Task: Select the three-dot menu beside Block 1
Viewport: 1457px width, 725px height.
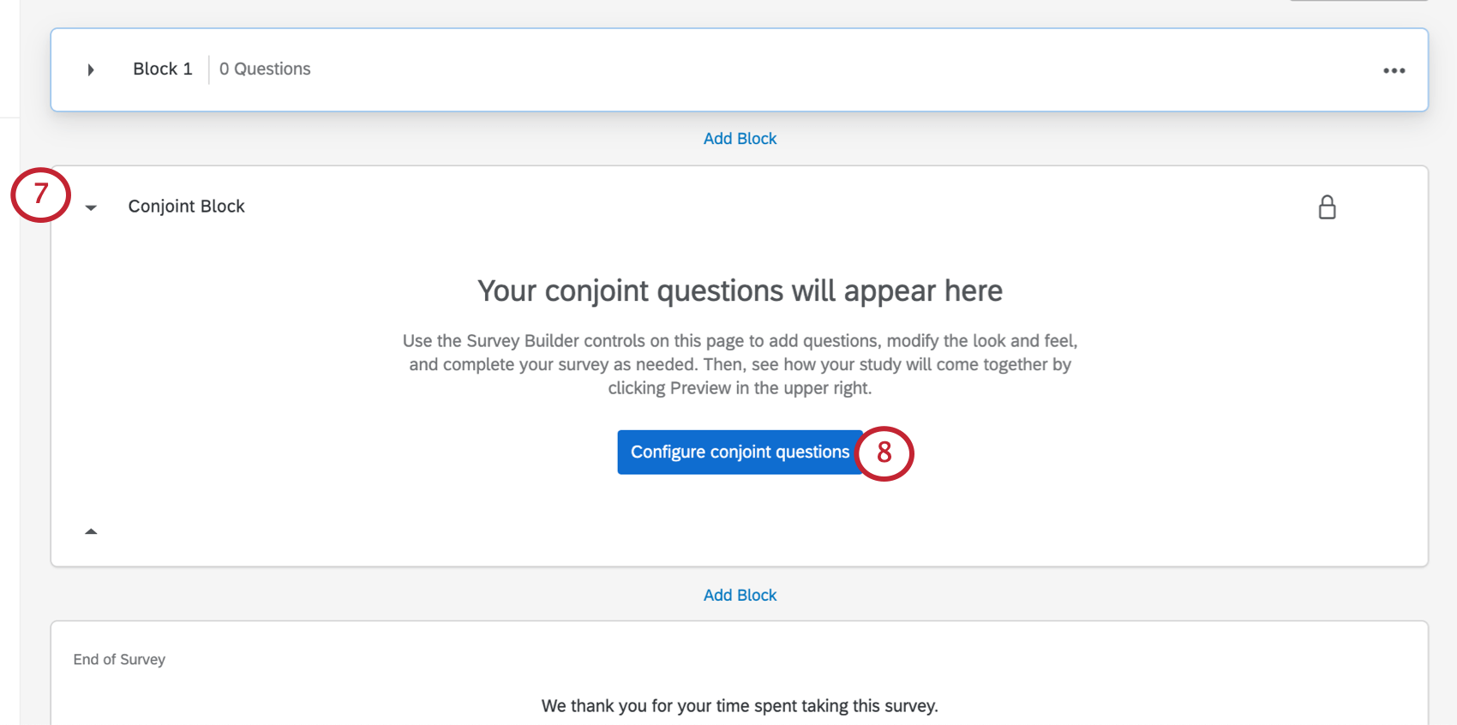Action: coord(1394,70)
